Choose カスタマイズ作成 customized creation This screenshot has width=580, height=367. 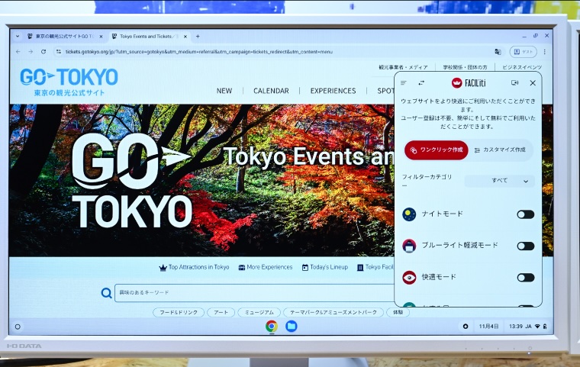tap(500, 150)
